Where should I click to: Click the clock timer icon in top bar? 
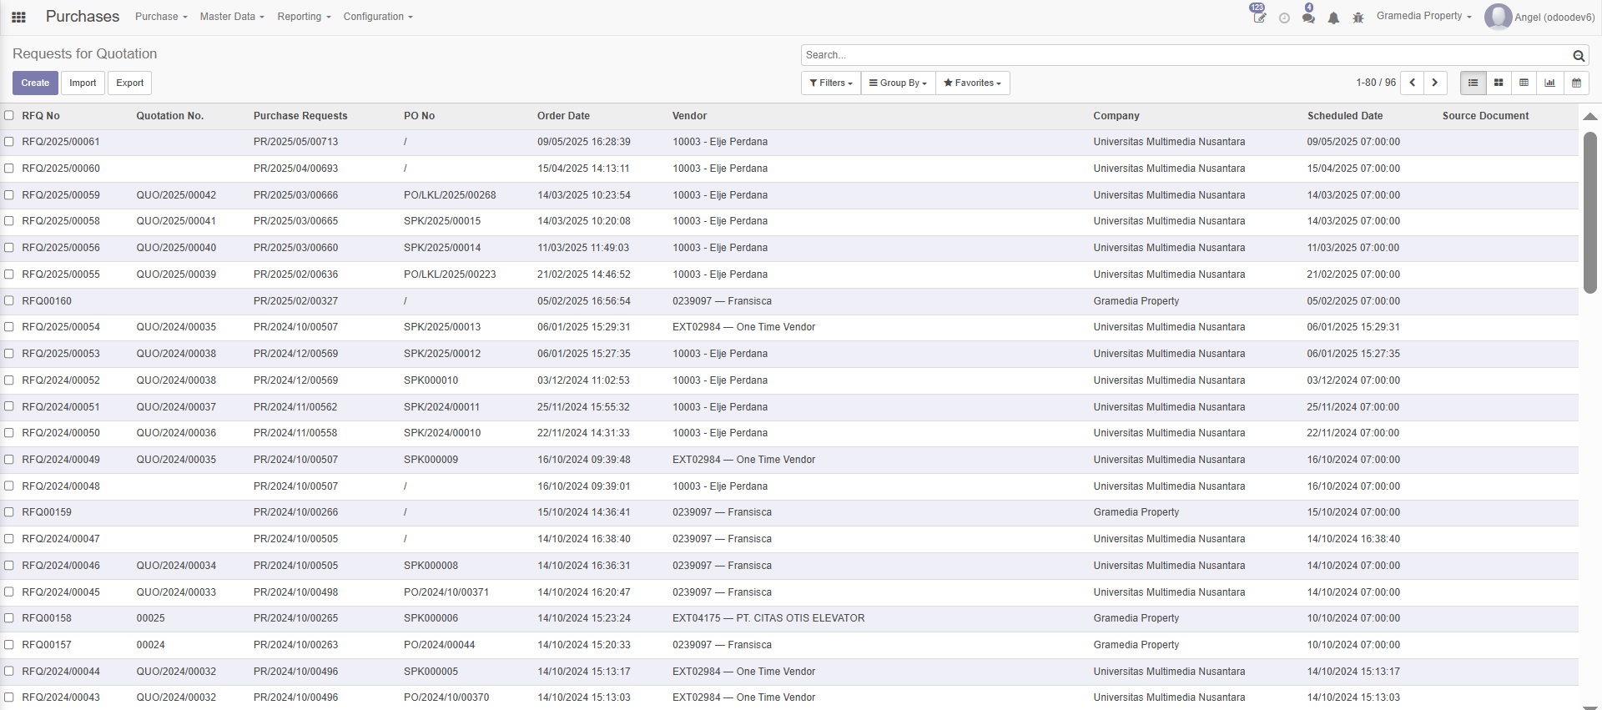pos(1284,18)
